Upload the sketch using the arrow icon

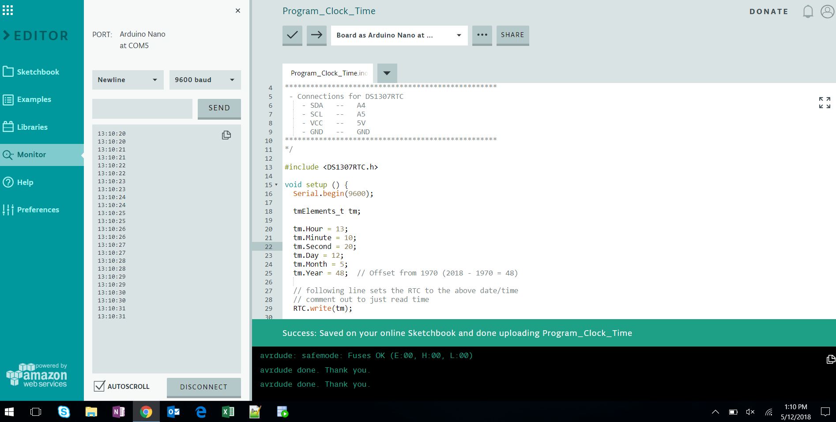pyautogui.click(x=316, y=35)
